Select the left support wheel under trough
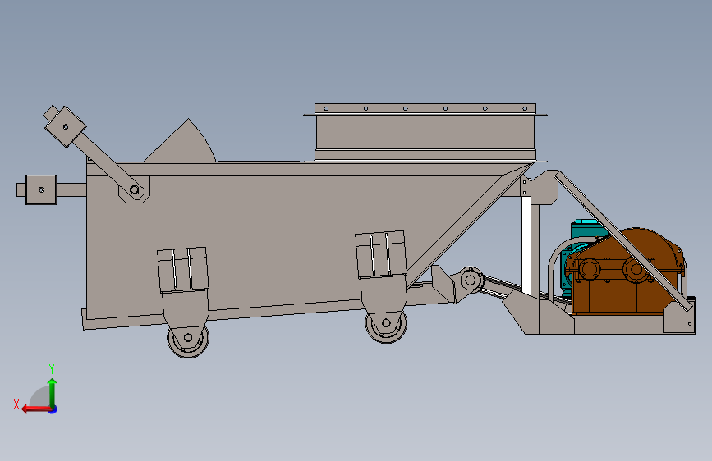The height and width of the screenshot is (461, 712). click(x=188, y=338)
